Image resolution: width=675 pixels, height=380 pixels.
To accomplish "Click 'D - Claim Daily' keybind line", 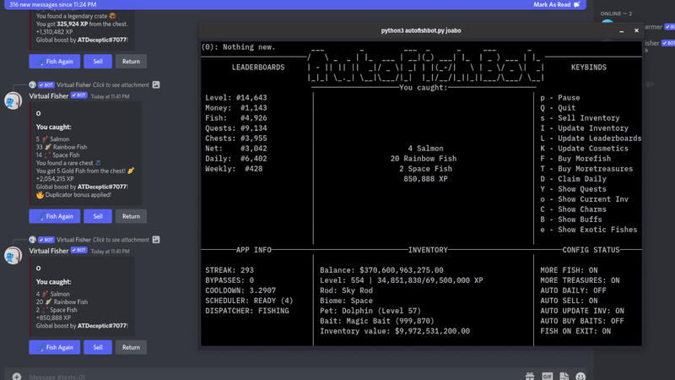I will point(574,179).
